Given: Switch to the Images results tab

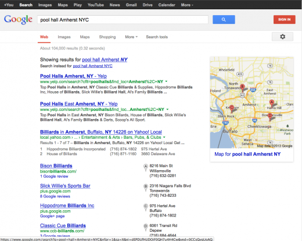Looking at the screenshot, I should [64, 37].
